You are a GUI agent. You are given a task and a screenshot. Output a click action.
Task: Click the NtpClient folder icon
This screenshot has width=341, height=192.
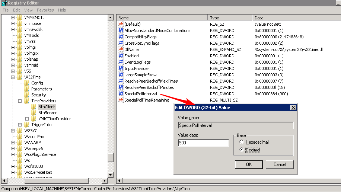(x=34, y=107)
